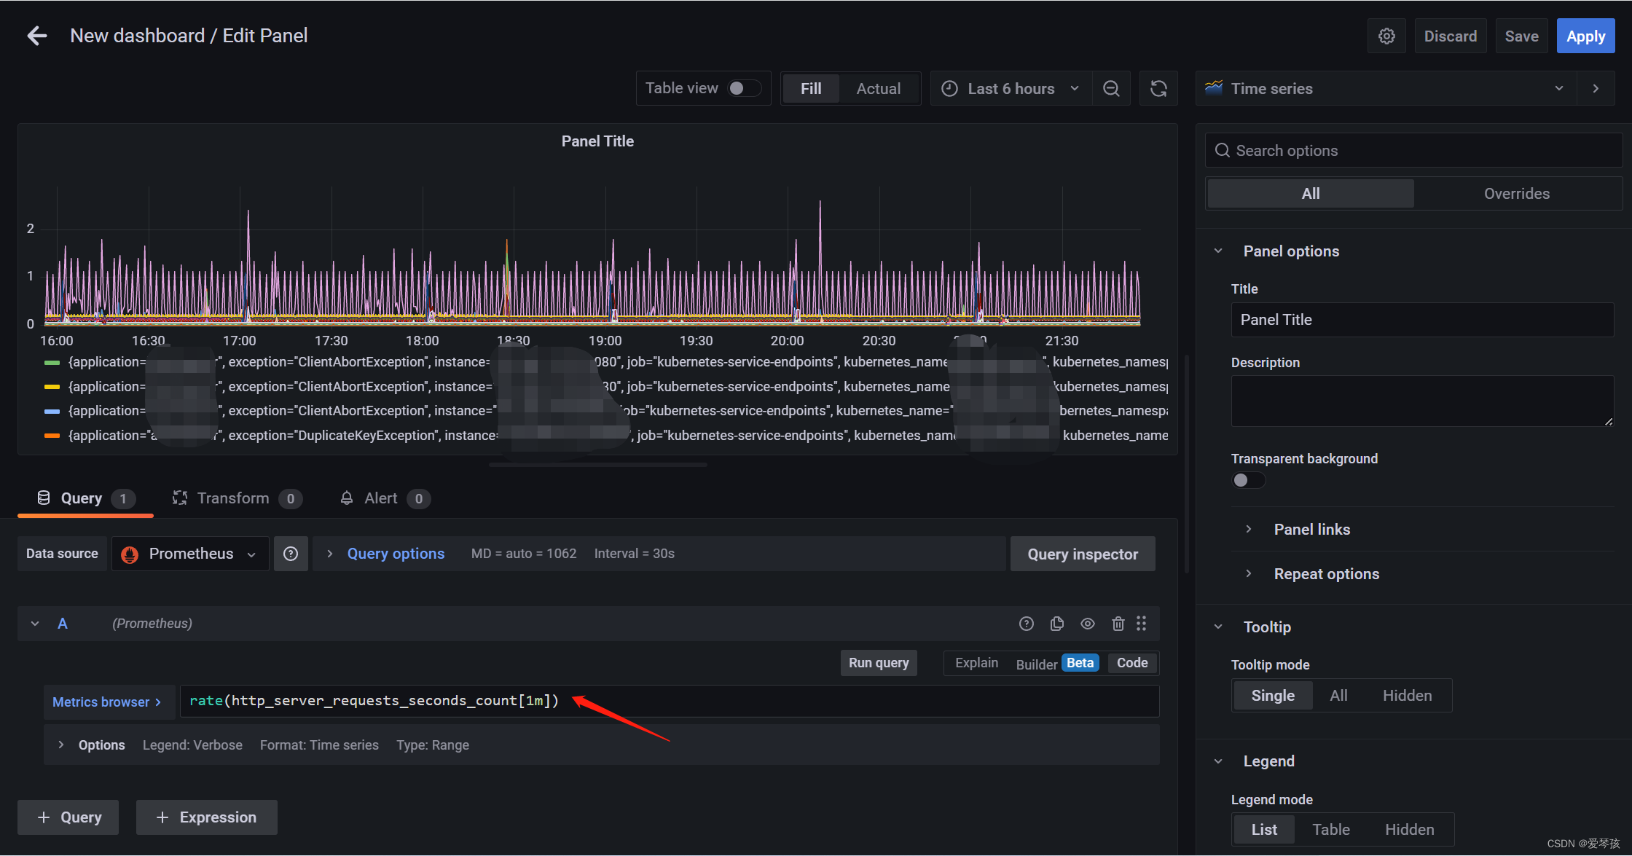This screenshot has height=856, width=1632.
Task: Open dashboard settings gear icon
Action: click(1386, 35)
